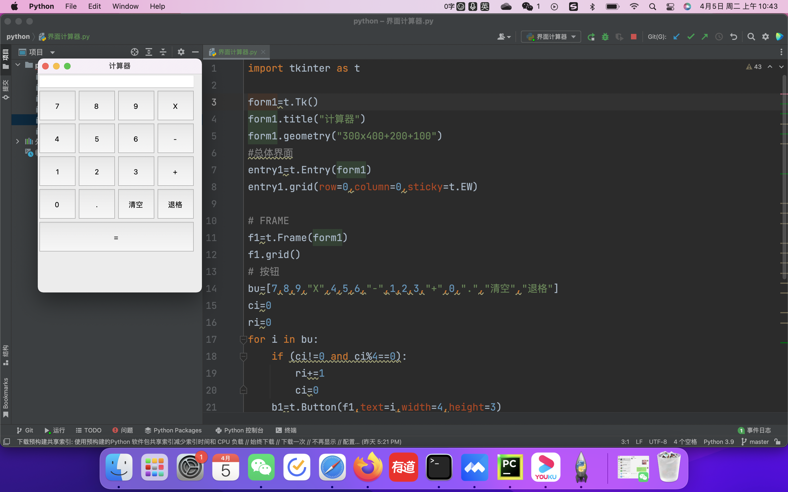The height and width of the screenshot is (492, 788).
Task: Toggle fold marker on the for loop line
Action: pos(243,340)
